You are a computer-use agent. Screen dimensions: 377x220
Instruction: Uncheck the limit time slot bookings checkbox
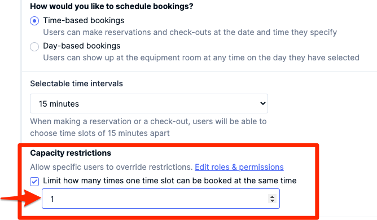click(x=34, y=182)
